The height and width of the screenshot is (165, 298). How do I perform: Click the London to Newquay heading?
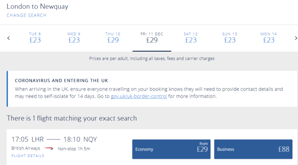point(37,6)
